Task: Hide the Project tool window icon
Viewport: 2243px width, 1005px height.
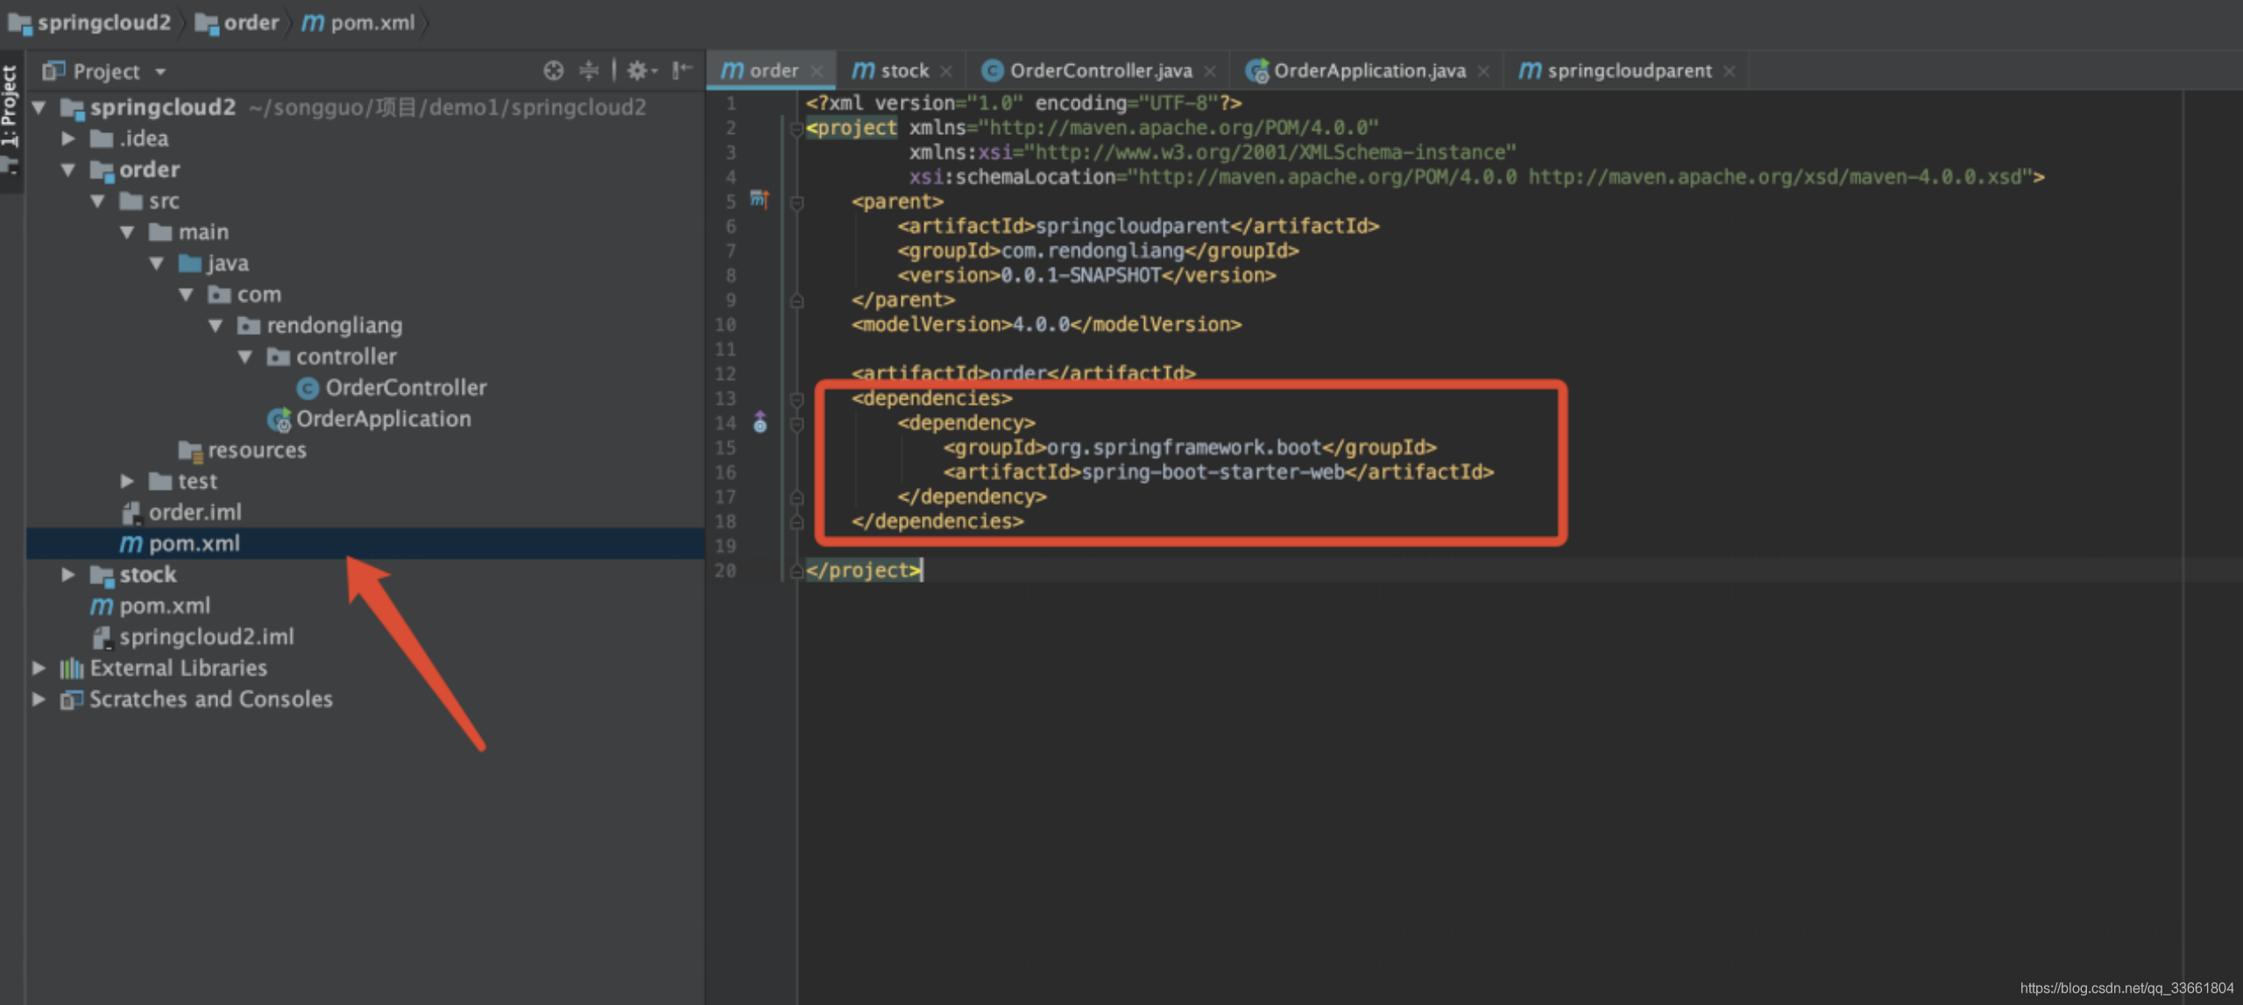Action: tap(682, 71)
